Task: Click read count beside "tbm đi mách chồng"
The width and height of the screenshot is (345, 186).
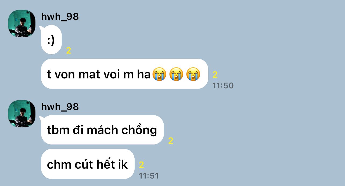Action: tap(171, 141)
